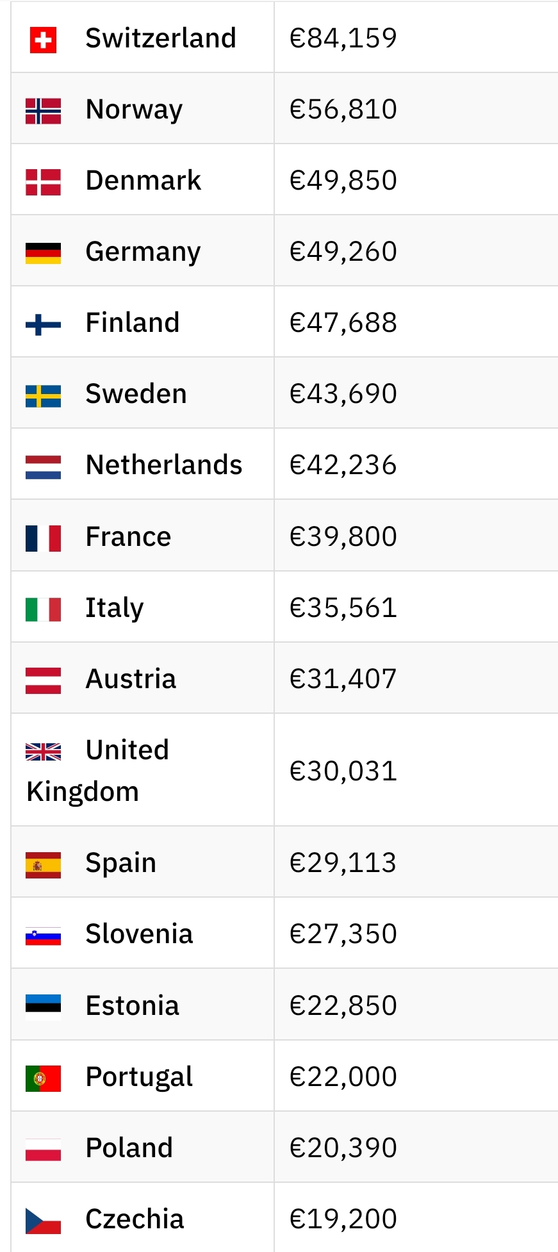Click the Switzerland flag icon
558x1252 pixels.
pos(43,40)
